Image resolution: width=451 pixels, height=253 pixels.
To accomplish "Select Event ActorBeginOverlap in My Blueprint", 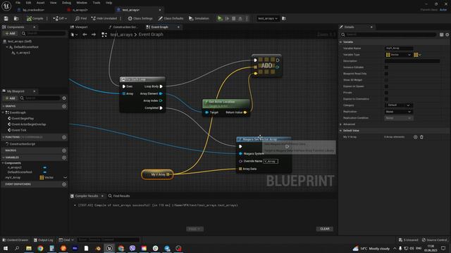I will (x=29, y=124).
